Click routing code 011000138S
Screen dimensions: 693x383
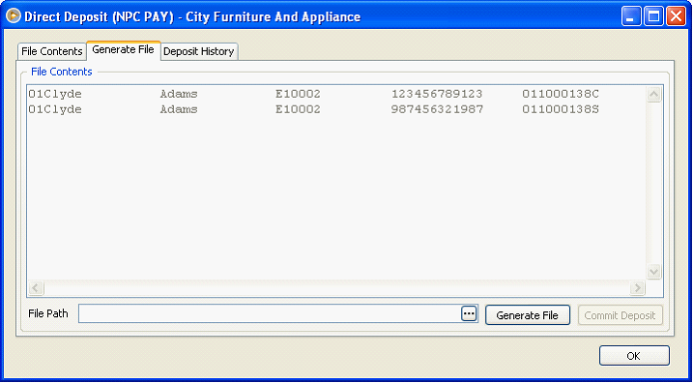click(x=561, y=109)
